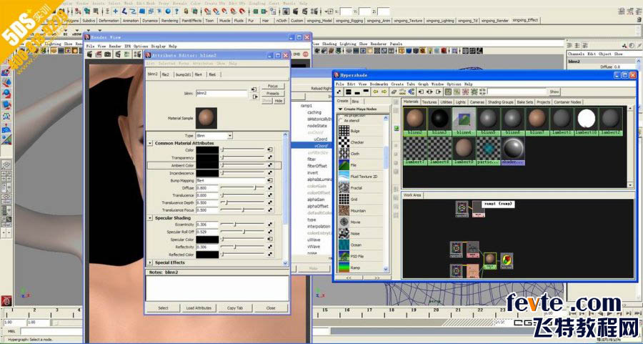Create a Ramp texture node

344,267
